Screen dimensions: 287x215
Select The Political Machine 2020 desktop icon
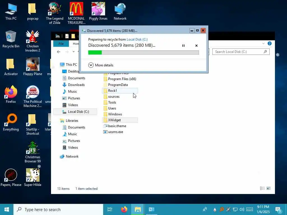pos(33,97)
